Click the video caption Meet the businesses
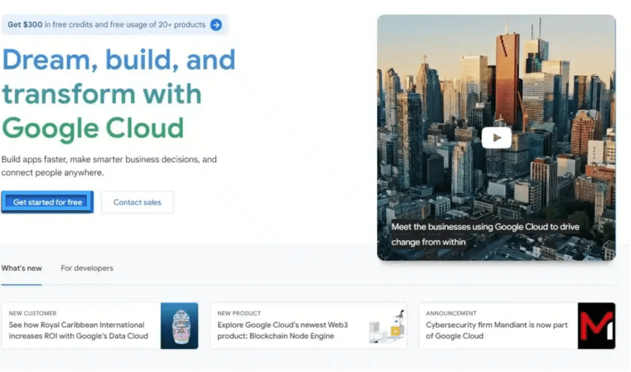 click(x=485, y=234)
